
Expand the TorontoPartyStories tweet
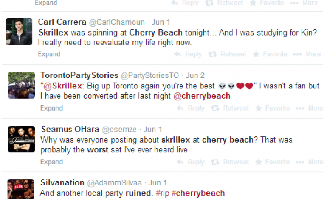tap(51, 108)
